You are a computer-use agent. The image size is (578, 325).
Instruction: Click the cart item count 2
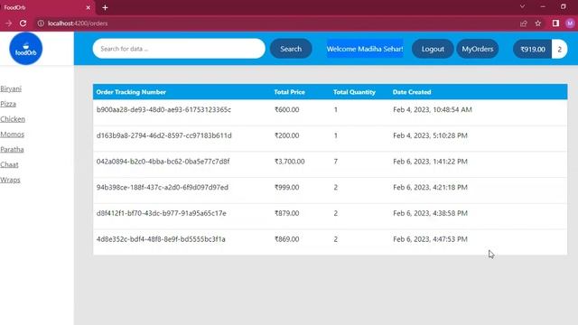(x=560, y=49)
